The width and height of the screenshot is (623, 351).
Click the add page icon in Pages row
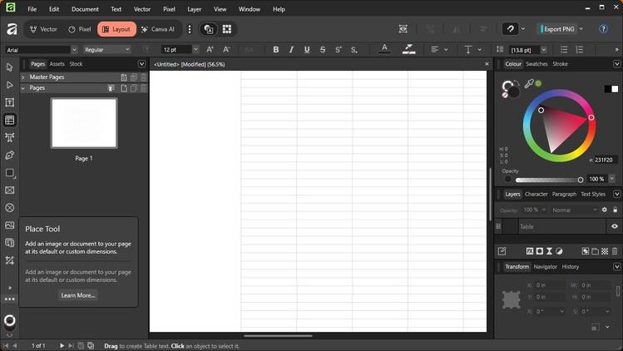click(x=124, y=88)
